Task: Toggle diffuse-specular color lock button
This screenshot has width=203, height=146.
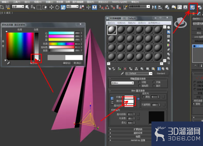Action: tap(112, 103)
